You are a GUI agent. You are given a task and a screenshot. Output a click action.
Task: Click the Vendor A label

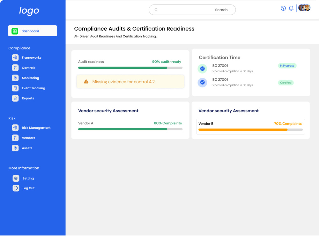(x=85, y=123)
